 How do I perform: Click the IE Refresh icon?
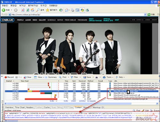pyautogui.click(x=28, y=10)
